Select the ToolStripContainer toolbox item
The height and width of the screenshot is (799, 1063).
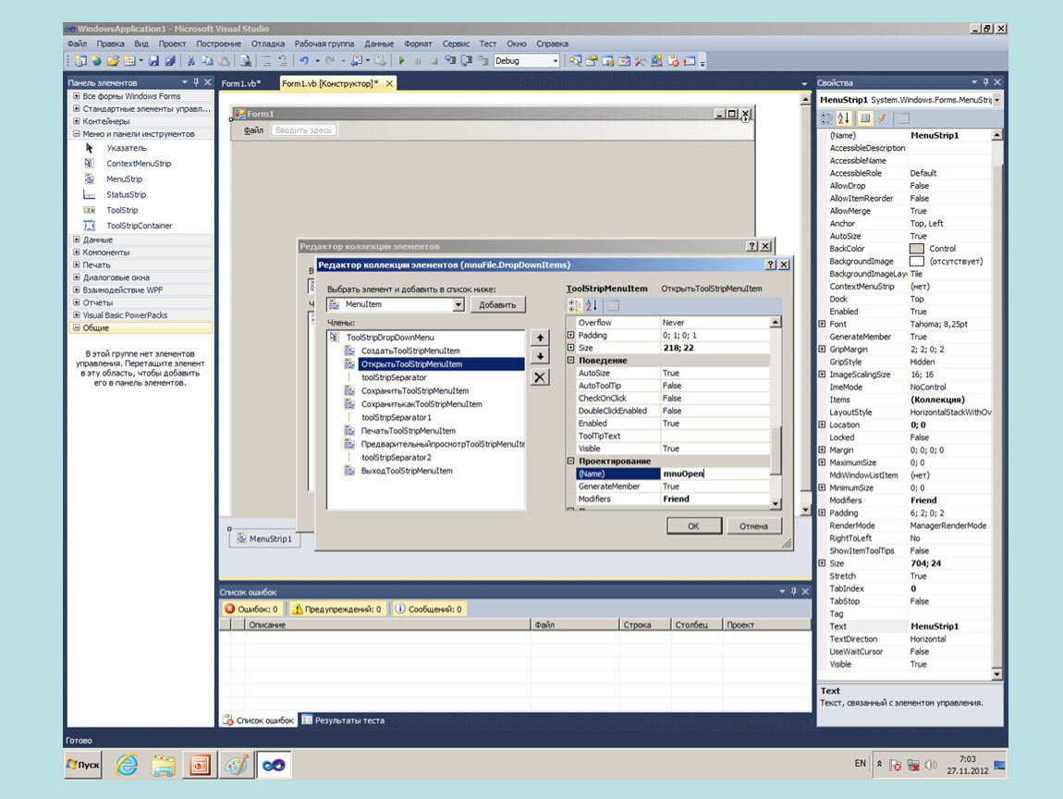coord(139,226)
